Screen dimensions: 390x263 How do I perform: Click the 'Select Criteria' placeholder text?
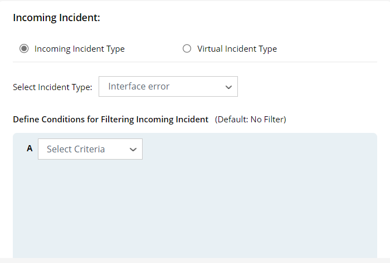pos(76,149)
